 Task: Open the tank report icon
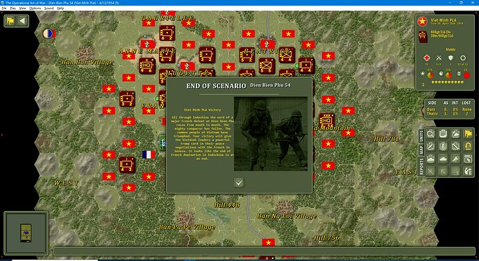[443, 159]
